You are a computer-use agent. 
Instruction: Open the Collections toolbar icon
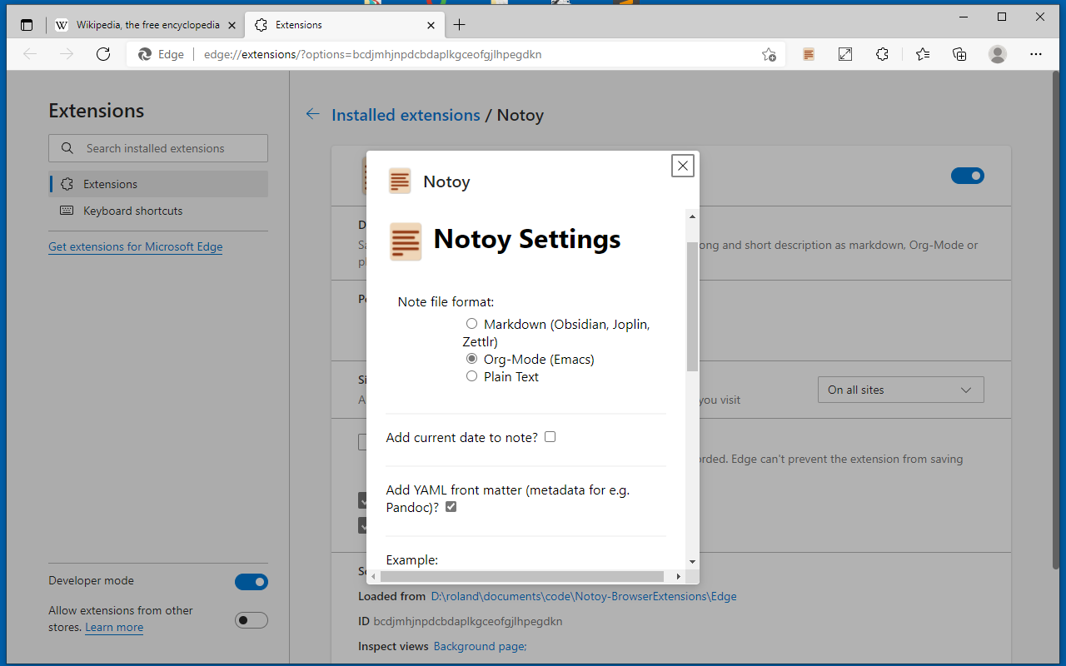pos(959,54)
